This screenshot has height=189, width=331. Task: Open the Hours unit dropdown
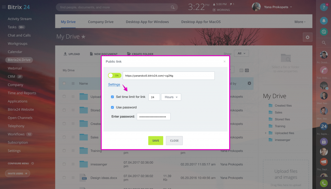(x=171, y=97)
